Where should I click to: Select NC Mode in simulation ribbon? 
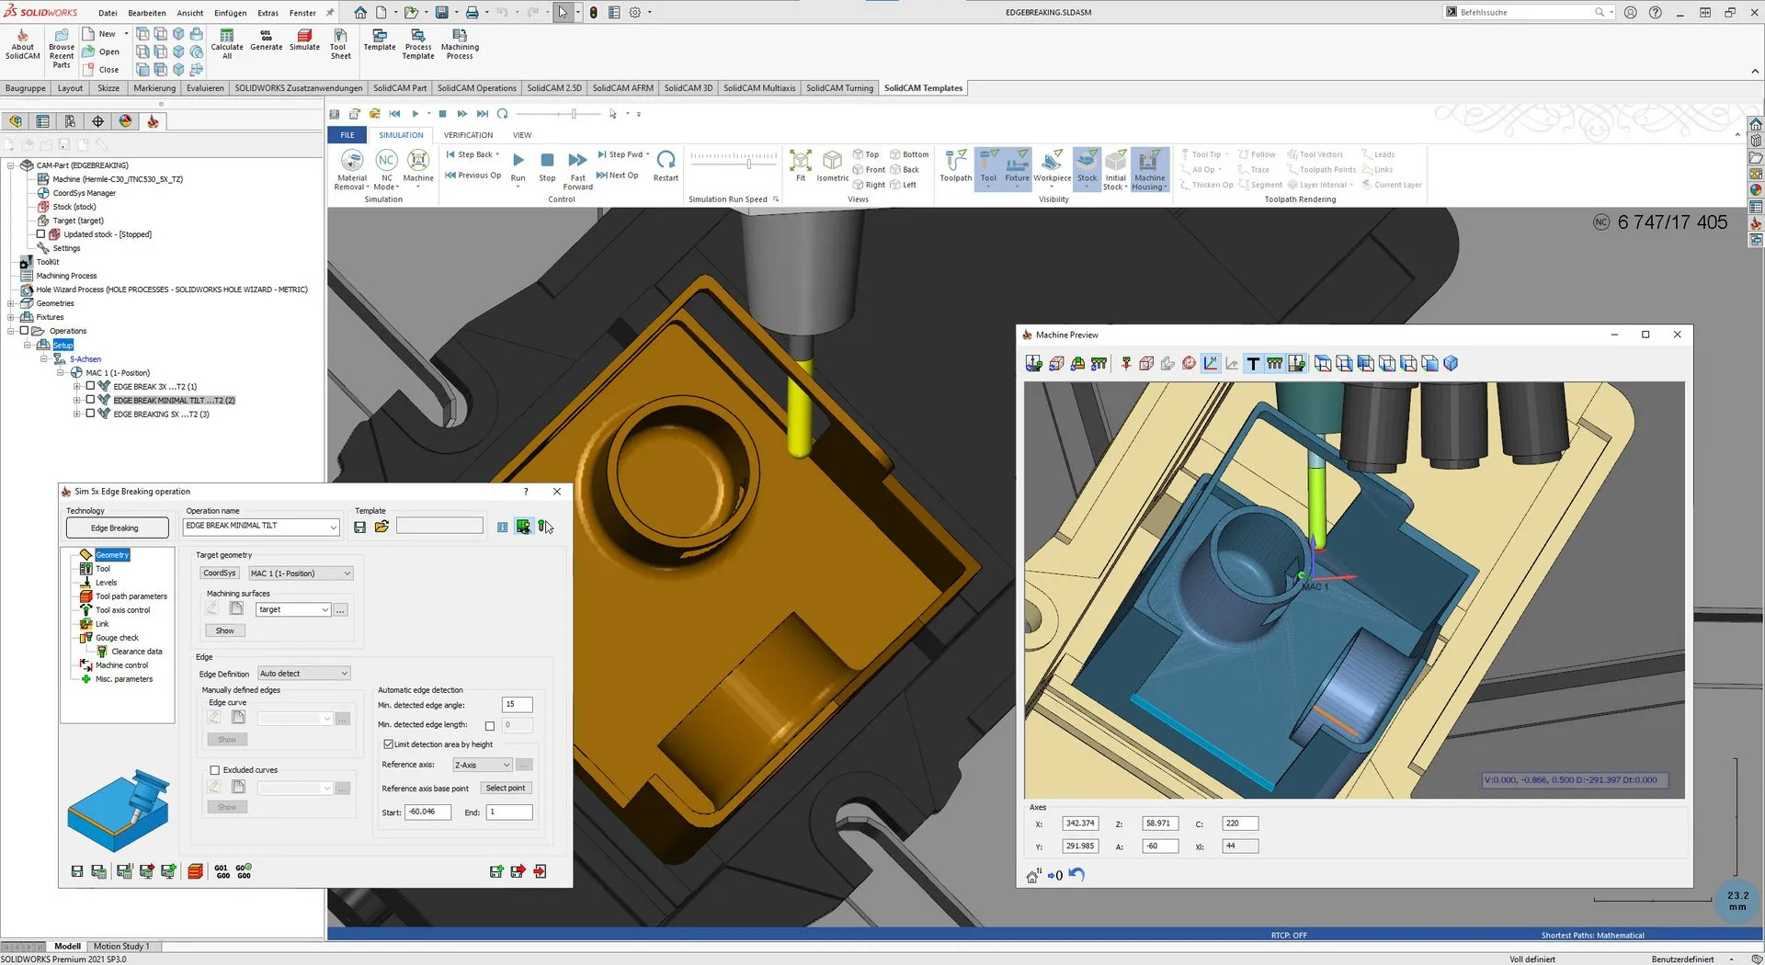coord(386,169)
